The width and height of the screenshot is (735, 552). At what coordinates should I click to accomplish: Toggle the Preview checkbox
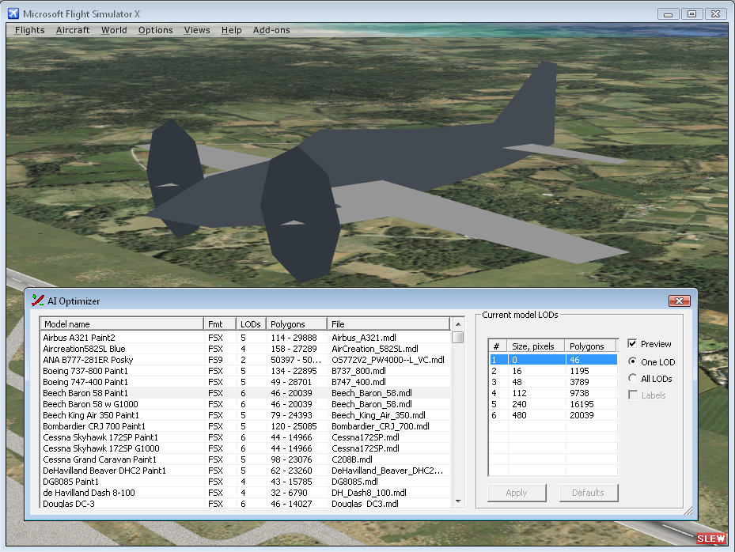click(x=632, y=343)
